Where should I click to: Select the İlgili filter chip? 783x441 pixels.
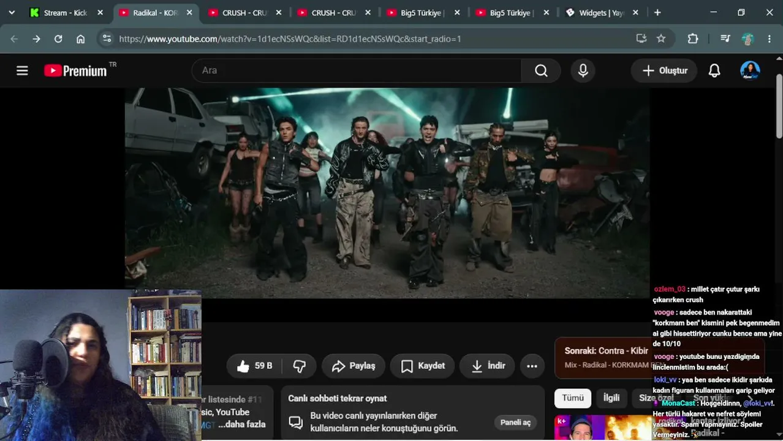pos(611,398)
